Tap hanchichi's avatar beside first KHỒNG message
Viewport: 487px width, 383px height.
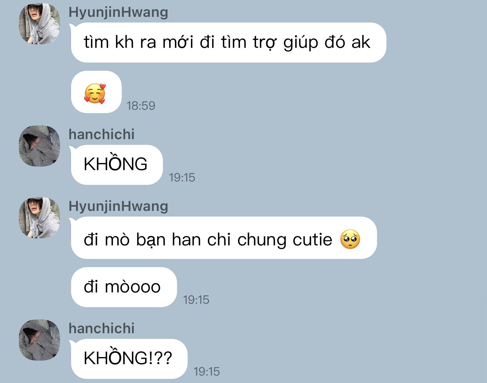(40, 146)
